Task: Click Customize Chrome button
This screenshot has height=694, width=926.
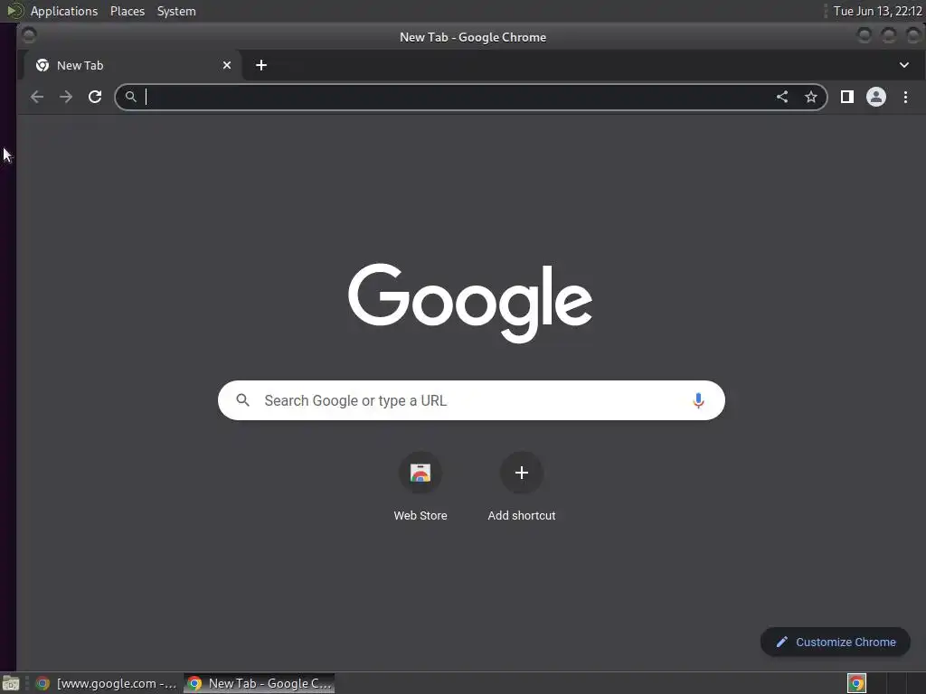Action: coord(835,642)
